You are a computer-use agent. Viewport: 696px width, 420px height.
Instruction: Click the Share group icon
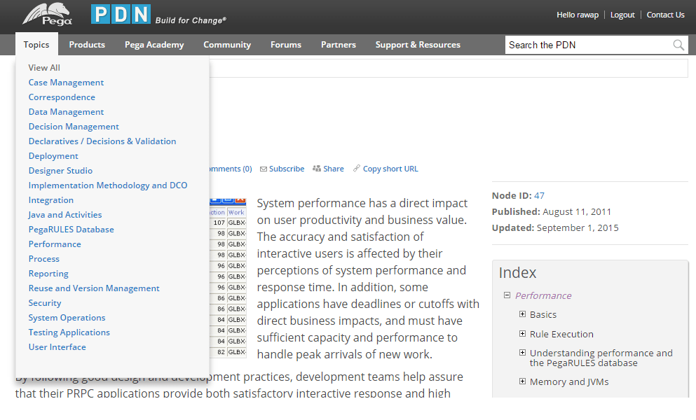coord(317,168)
